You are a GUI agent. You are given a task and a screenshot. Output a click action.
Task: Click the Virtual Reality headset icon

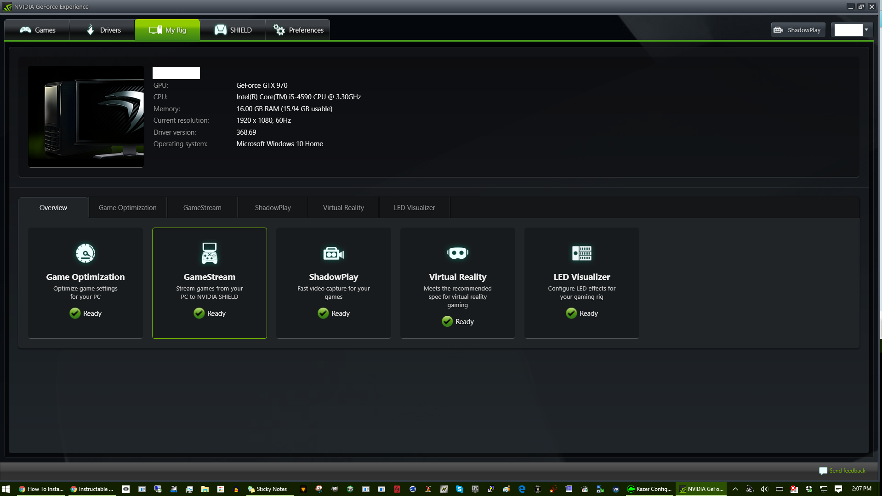point(458,253)
